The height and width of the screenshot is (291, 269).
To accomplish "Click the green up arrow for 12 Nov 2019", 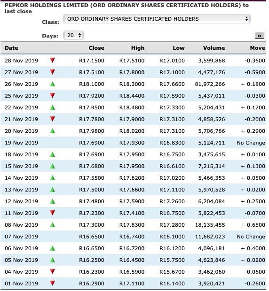I will point(52,201).
